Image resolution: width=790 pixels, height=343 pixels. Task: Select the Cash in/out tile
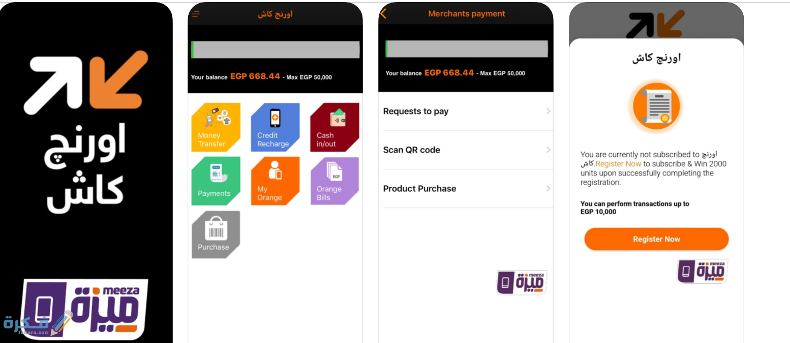[335, 127]
